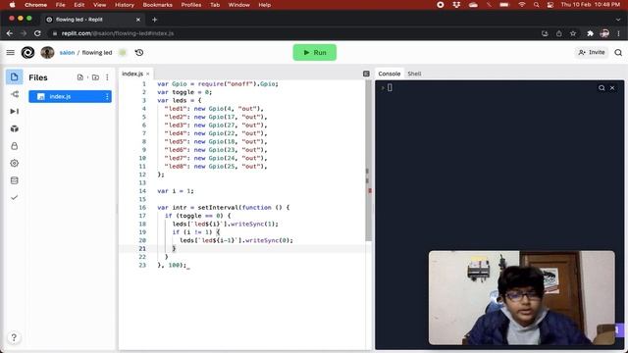The height and width of the screenshot is (353, 628).
Task: Open the View menu in menu bar
Action: [99, 5]
